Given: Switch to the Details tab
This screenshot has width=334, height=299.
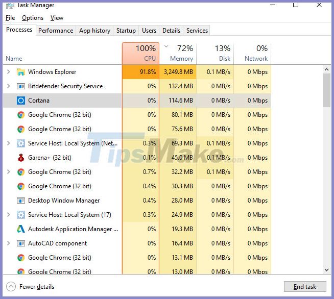Looking at the screenshot, I should click(x=171, y=31).
